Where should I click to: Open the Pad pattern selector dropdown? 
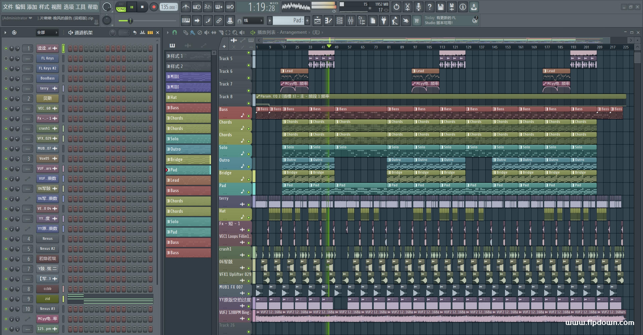[288, 20]
